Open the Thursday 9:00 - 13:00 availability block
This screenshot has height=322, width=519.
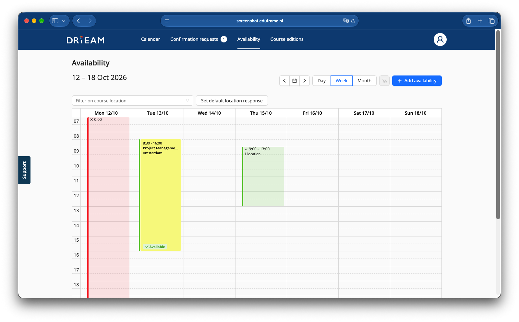(263, 177)
